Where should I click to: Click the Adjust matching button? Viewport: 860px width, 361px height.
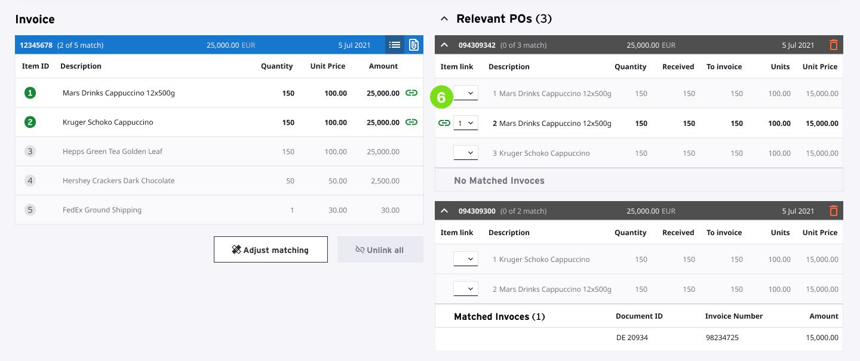point(271,249)
